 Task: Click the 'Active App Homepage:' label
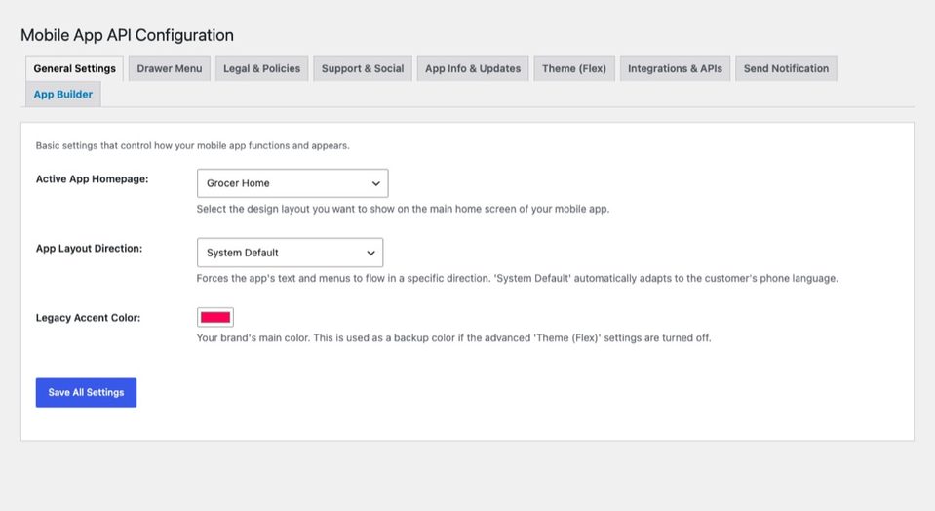point(92,178)
